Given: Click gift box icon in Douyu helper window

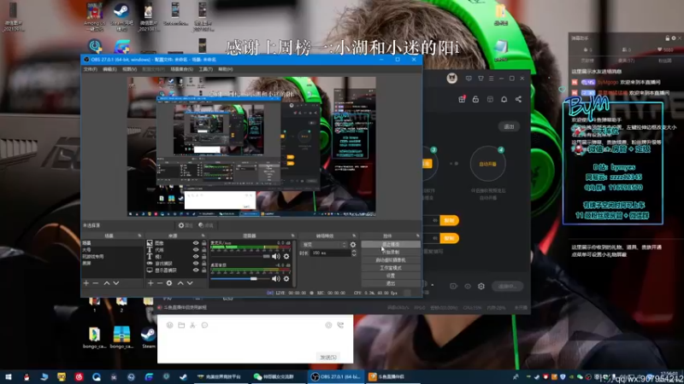Looking at the screenshot, I should pos(462,99).
